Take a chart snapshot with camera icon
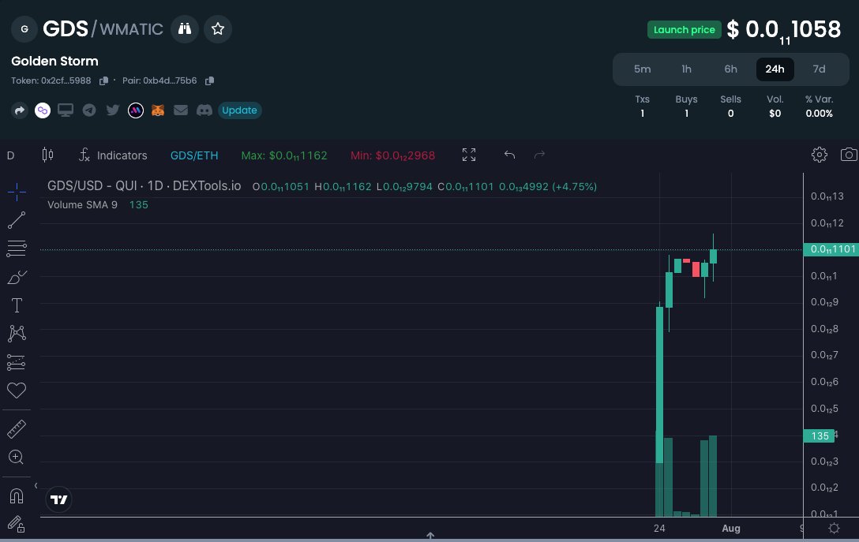The width and height of the screenshot is (859, 542). [849, 155]
